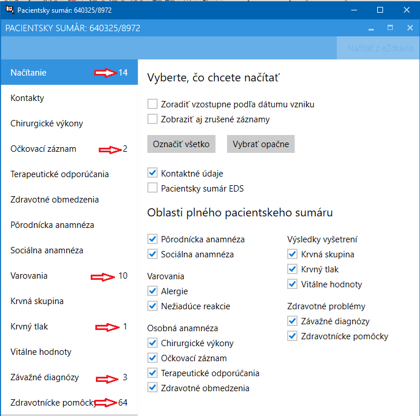
Task: Minimize the inner Pacientsky sumár panel
Action: [371, 28]
